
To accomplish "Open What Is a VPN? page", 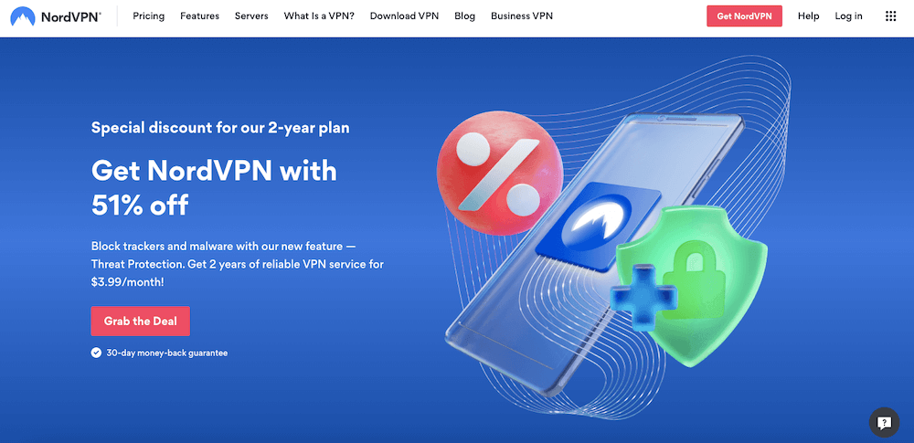I will [319, 16].
